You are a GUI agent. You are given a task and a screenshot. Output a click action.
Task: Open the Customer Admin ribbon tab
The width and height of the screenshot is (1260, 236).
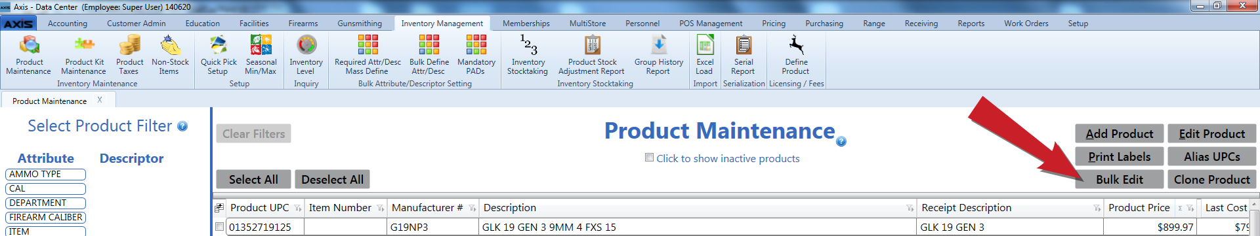point(136,24)
